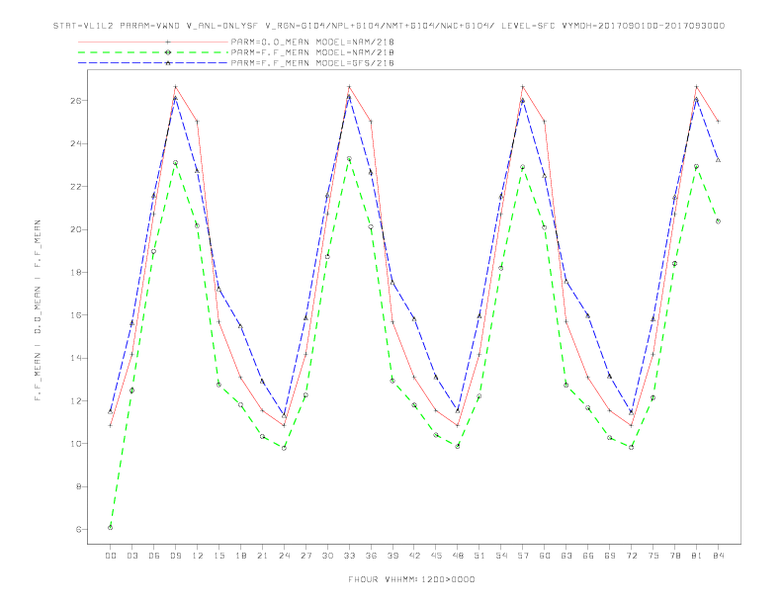The width and height of the screenshot is (783, 605).
Task: Click x-axis tick label 45
Action: [x=436, y=556]
